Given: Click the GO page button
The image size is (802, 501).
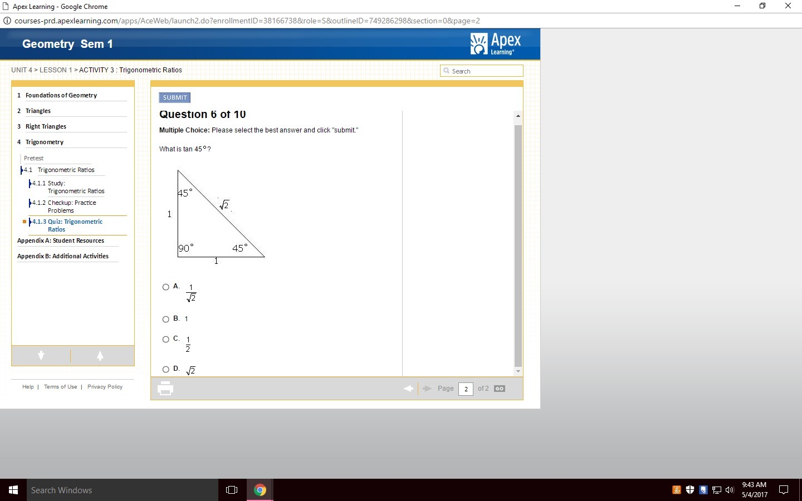Looking at the screenshot, I should [500, 389].
